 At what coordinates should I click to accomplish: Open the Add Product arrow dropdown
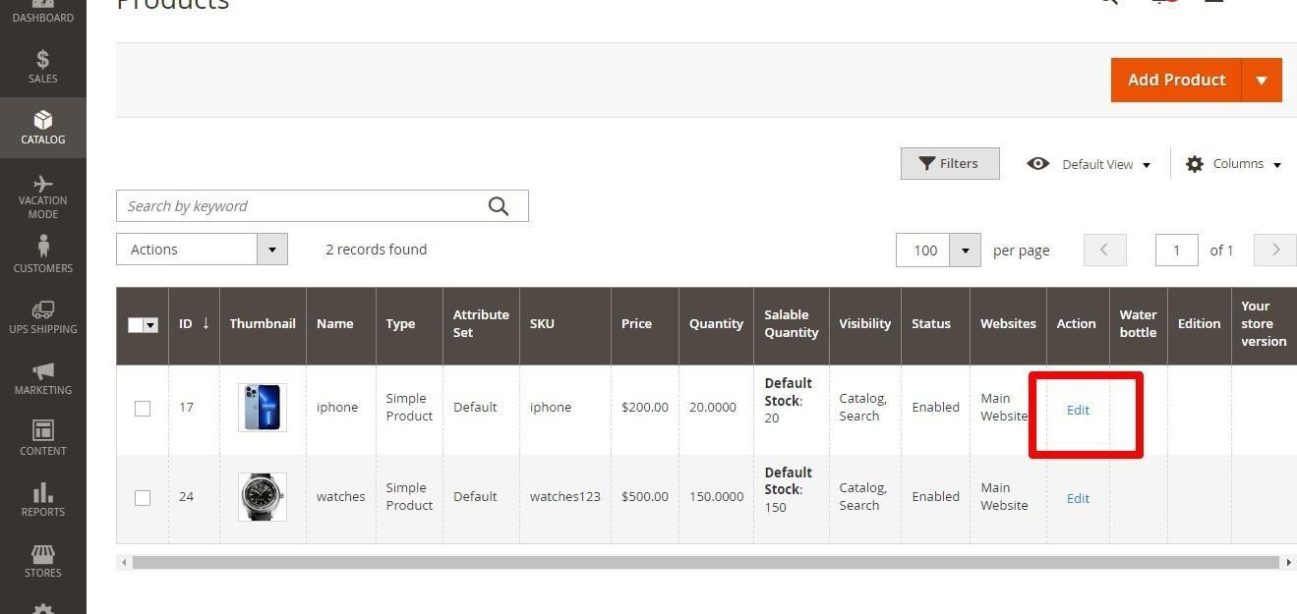click(1262, 80)
